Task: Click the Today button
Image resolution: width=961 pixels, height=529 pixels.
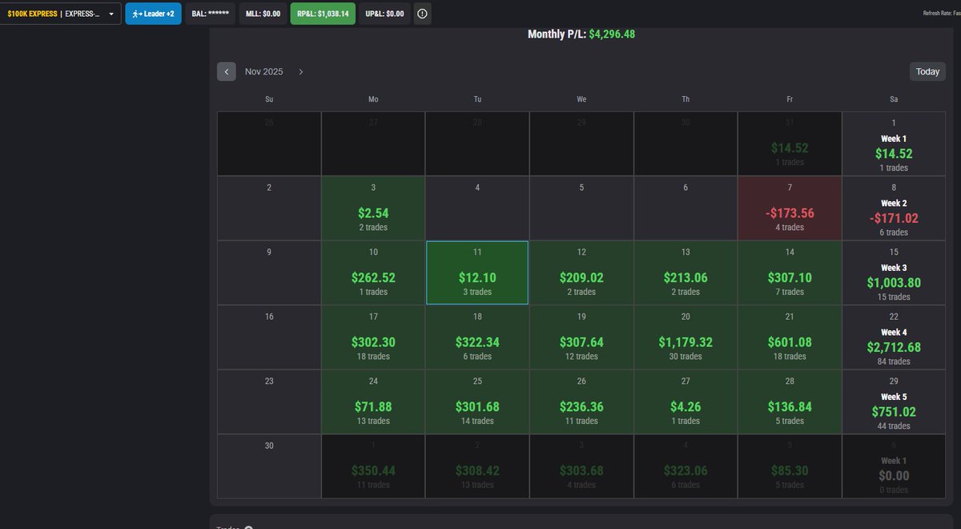Action: click(x=927, y=71)
